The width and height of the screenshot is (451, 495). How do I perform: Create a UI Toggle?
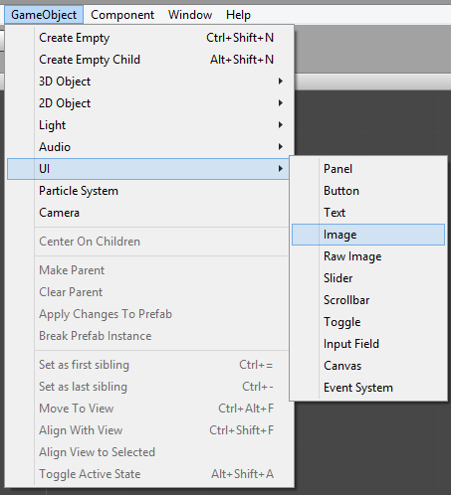(368, 322)
